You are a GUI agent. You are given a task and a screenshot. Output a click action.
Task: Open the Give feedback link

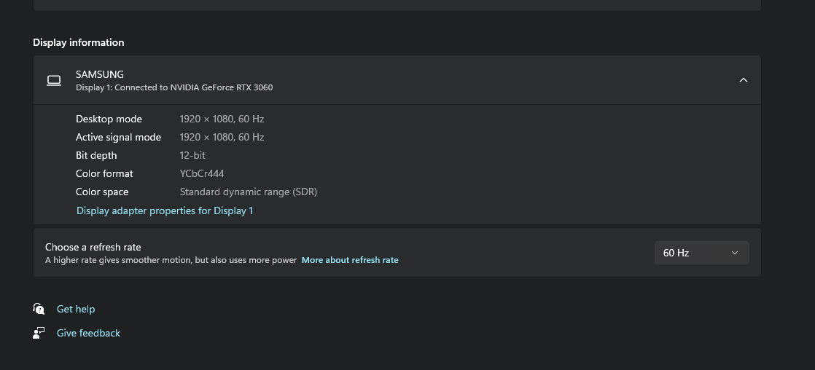tap(88, 333)
